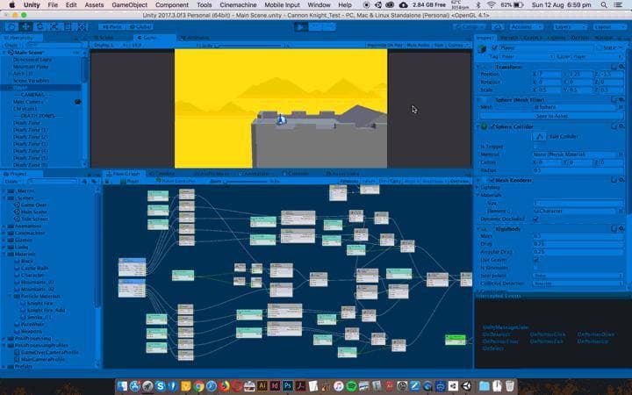Adjust the Game view Scale slider

[248, 45]
